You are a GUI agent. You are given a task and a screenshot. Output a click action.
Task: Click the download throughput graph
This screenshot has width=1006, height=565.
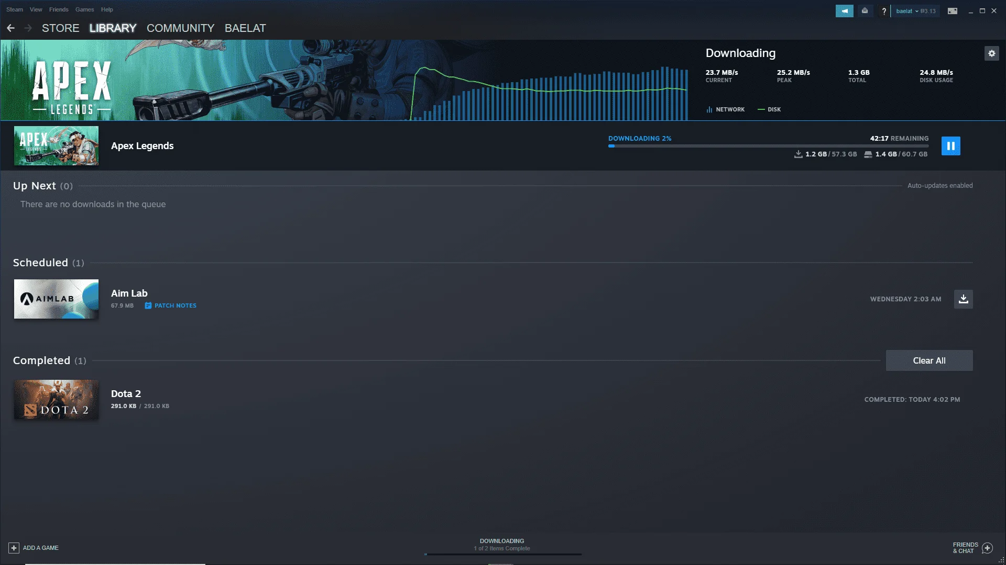tap(549, 93)
